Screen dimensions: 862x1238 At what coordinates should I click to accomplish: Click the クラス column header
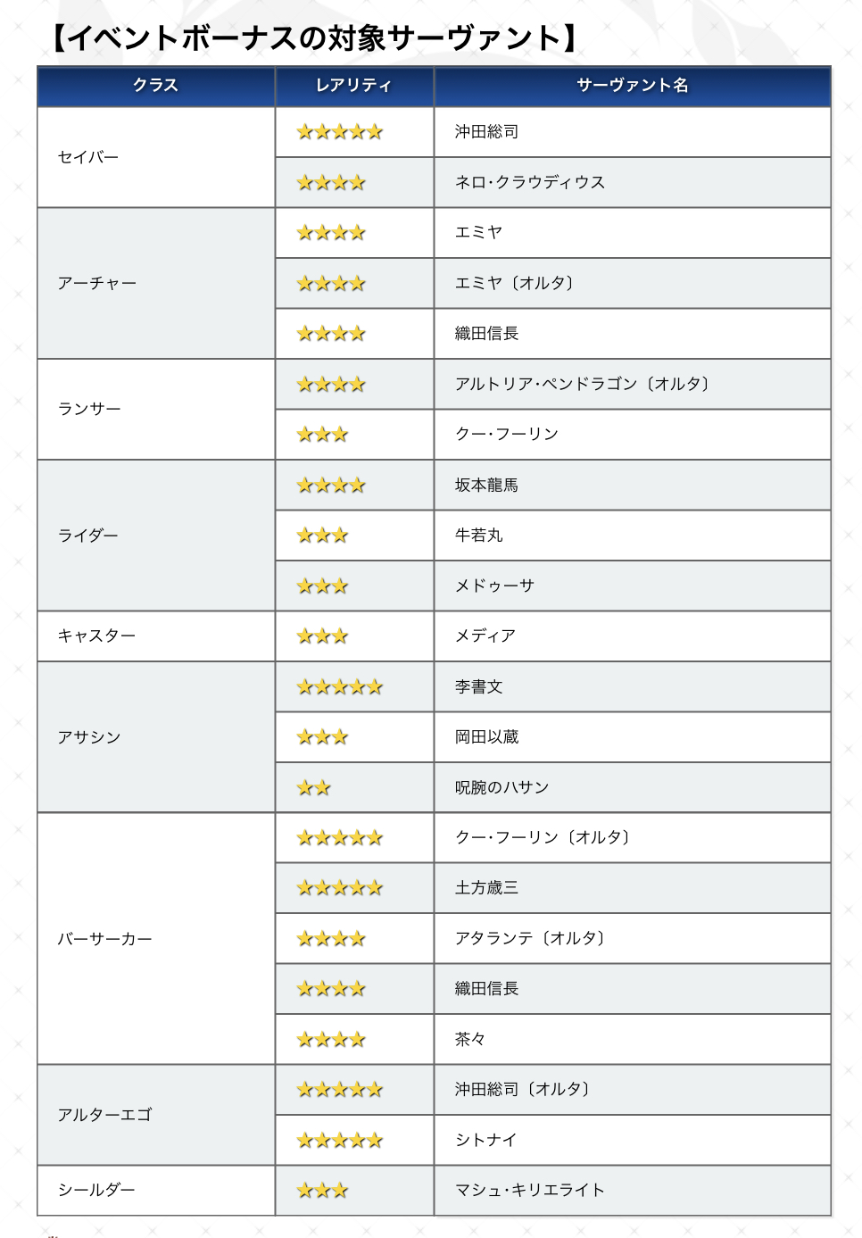[x=156, y=86]
